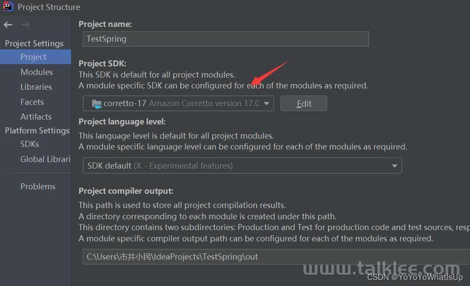Go to Facets settings

coord(32,102)
